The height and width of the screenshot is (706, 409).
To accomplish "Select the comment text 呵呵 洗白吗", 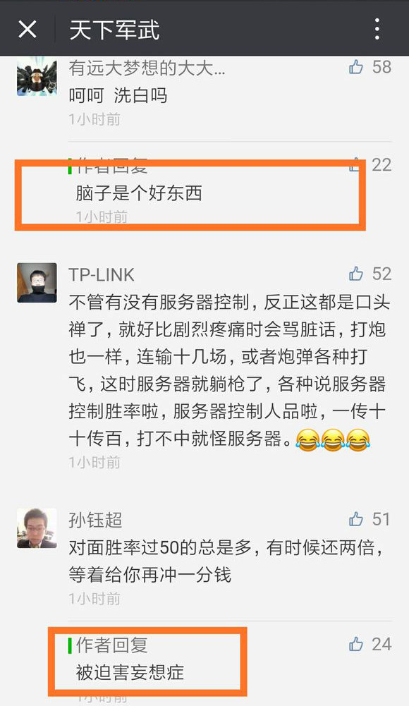I will [x=118, y=95].
